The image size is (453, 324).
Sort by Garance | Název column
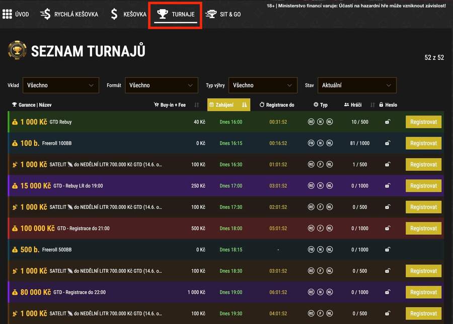click(32, 105)
